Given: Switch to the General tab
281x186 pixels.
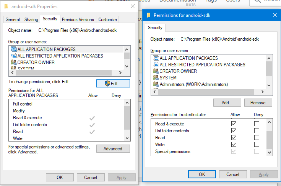Looking at the screenshot, I should [x=13, y=20].
